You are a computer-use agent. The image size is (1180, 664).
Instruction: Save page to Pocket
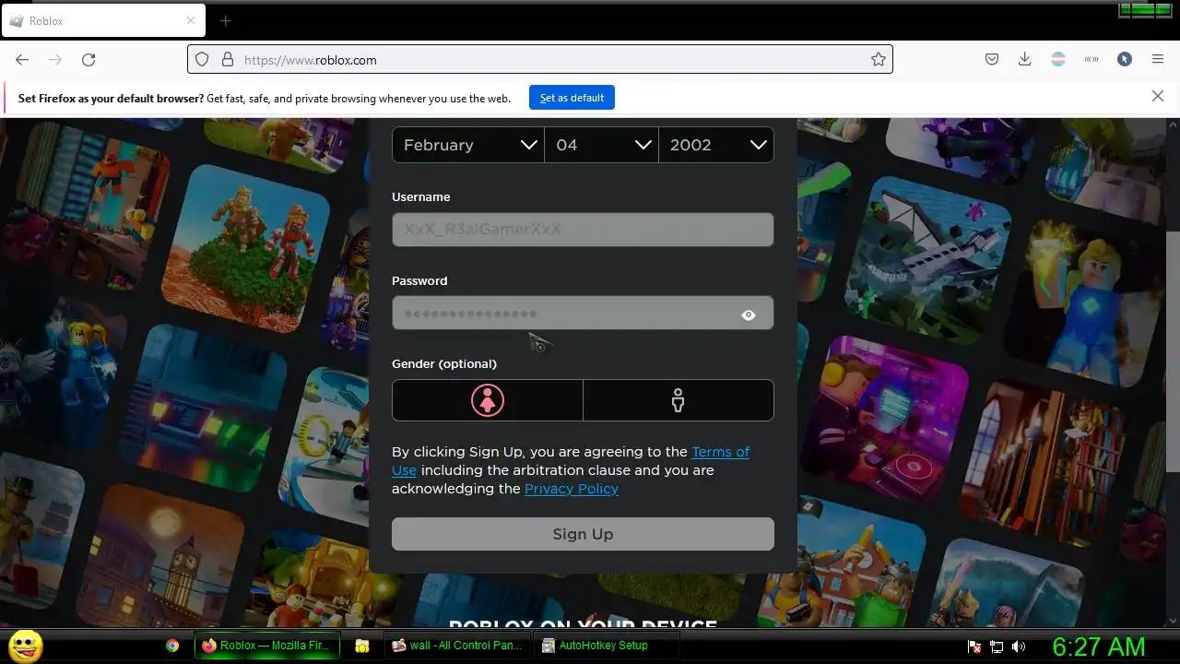(992, 59)
